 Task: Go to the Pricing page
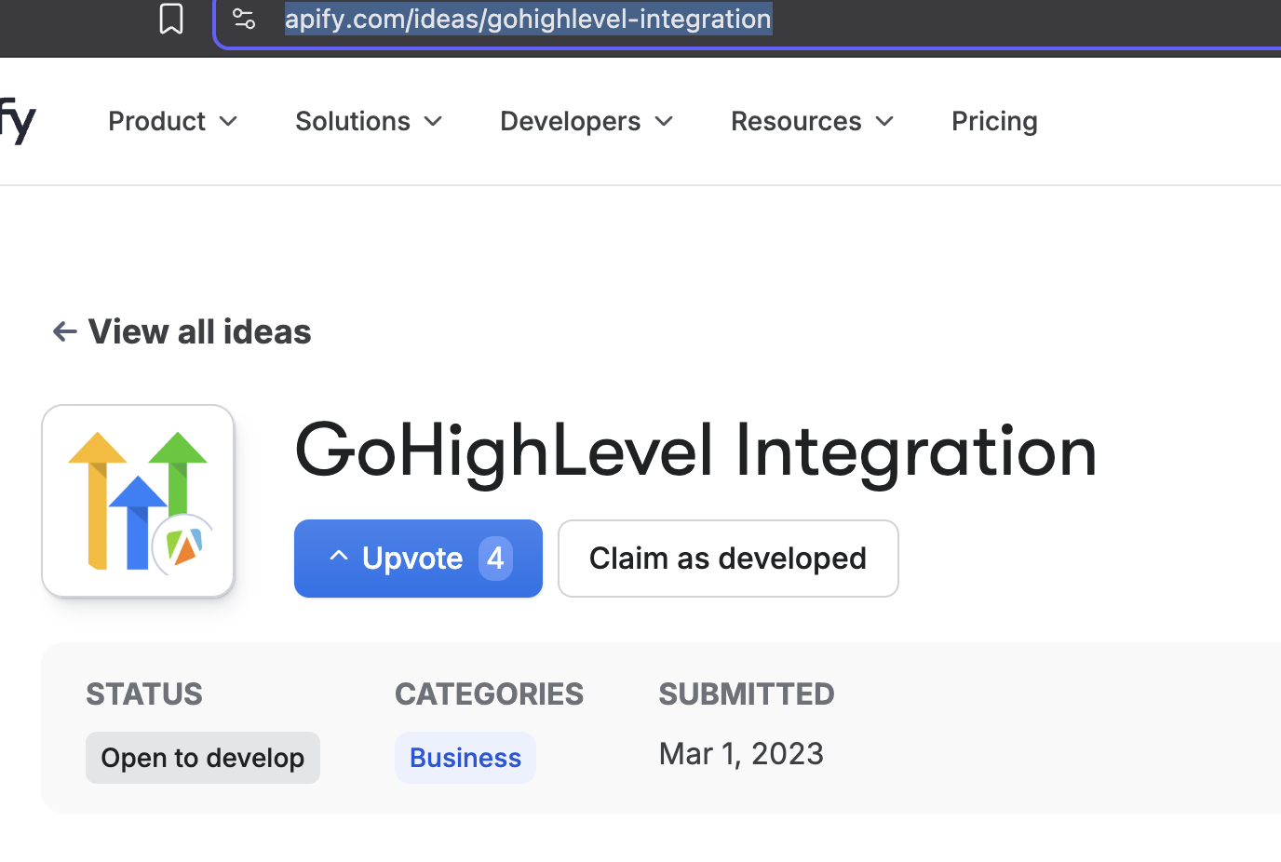pos(994,121)
